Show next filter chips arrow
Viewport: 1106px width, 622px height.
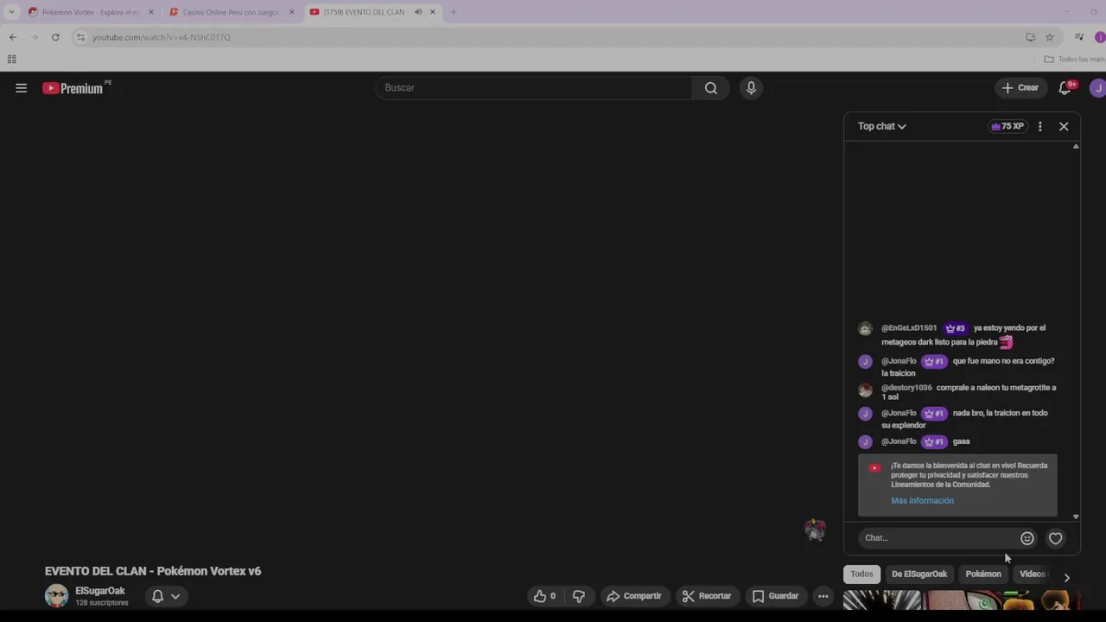[x=1066, y=577]
